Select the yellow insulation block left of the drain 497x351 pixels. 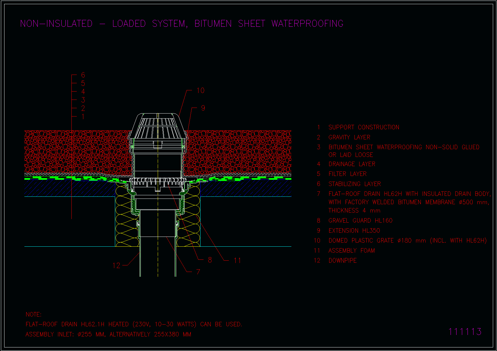127,215
